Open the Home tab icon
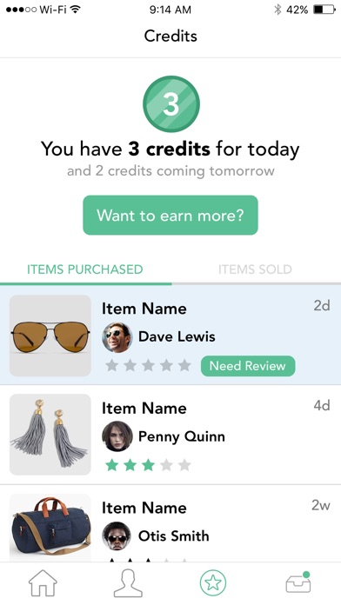Viewport: 341px width, 605px height. 43,583
